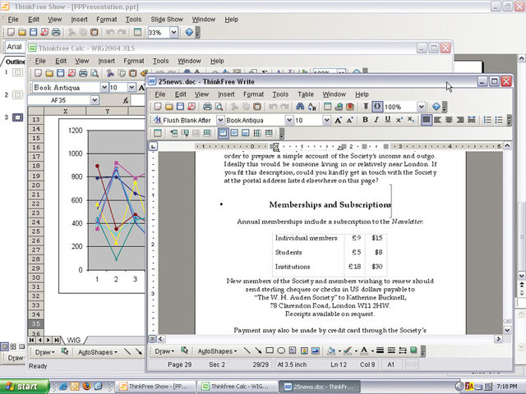The height and width of the screenshot is (394, 526).
Task: Click line style icon in Write draw toolbar
Action: [x=380, y=350]
